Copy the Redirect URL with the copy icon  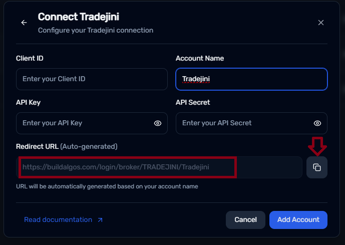(x=316, y=167)
